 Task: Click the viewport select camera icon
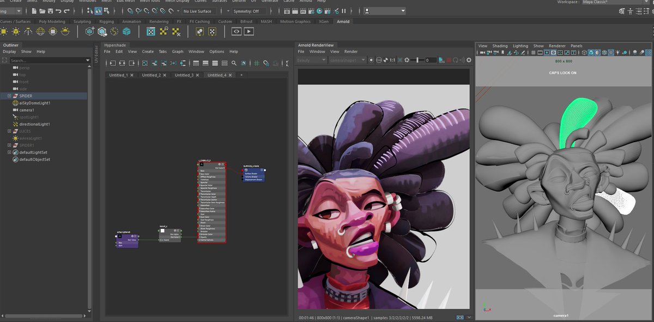482,52
